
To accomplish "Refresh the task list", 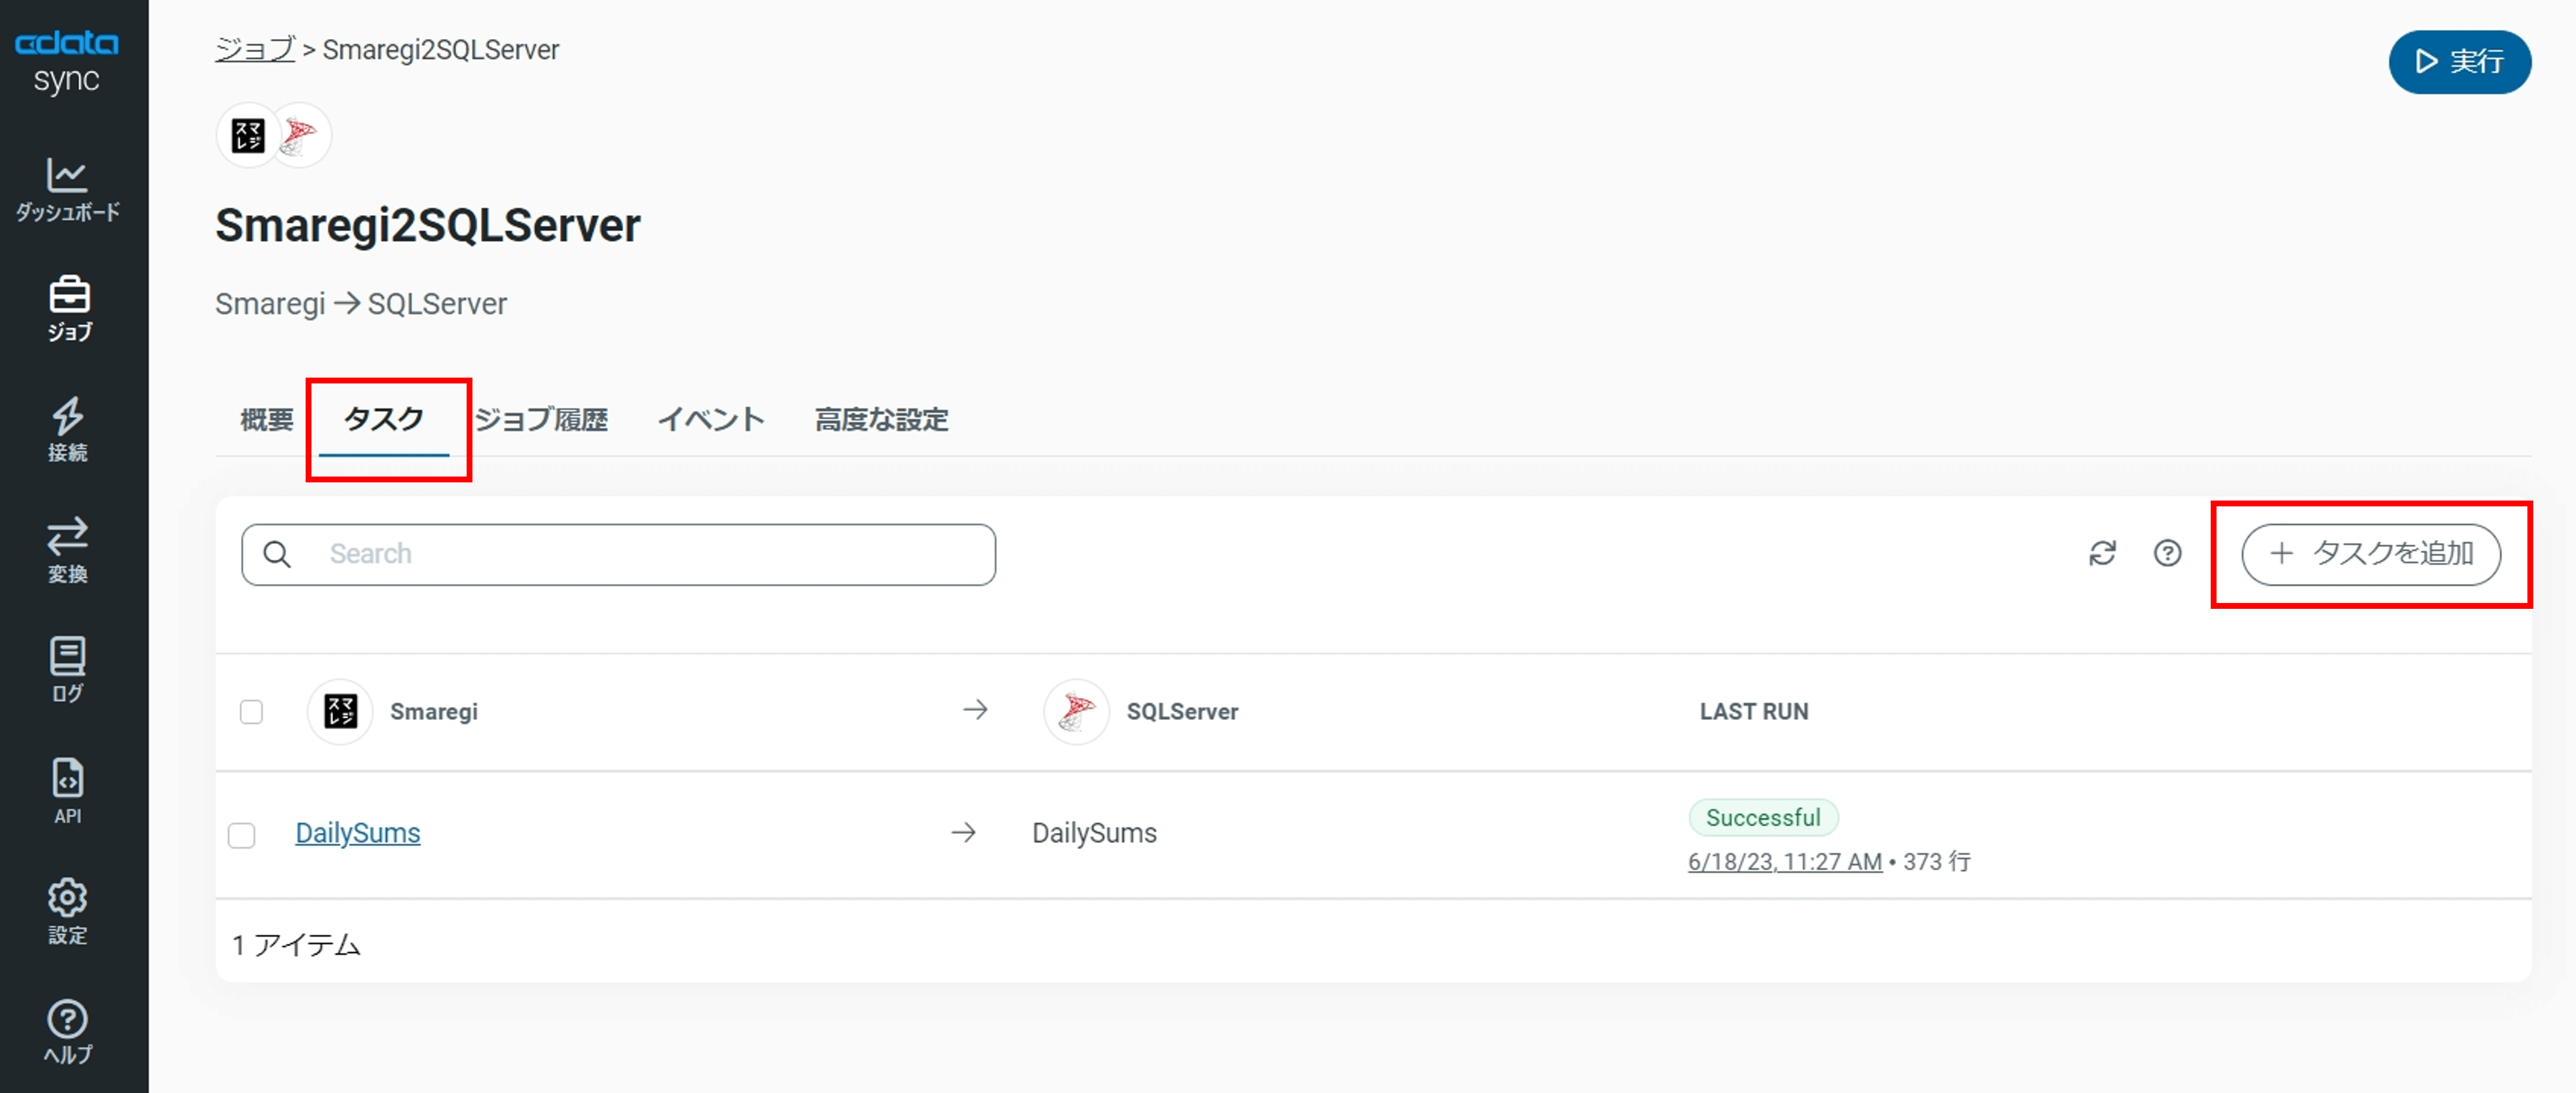I will click(2102, 553).
